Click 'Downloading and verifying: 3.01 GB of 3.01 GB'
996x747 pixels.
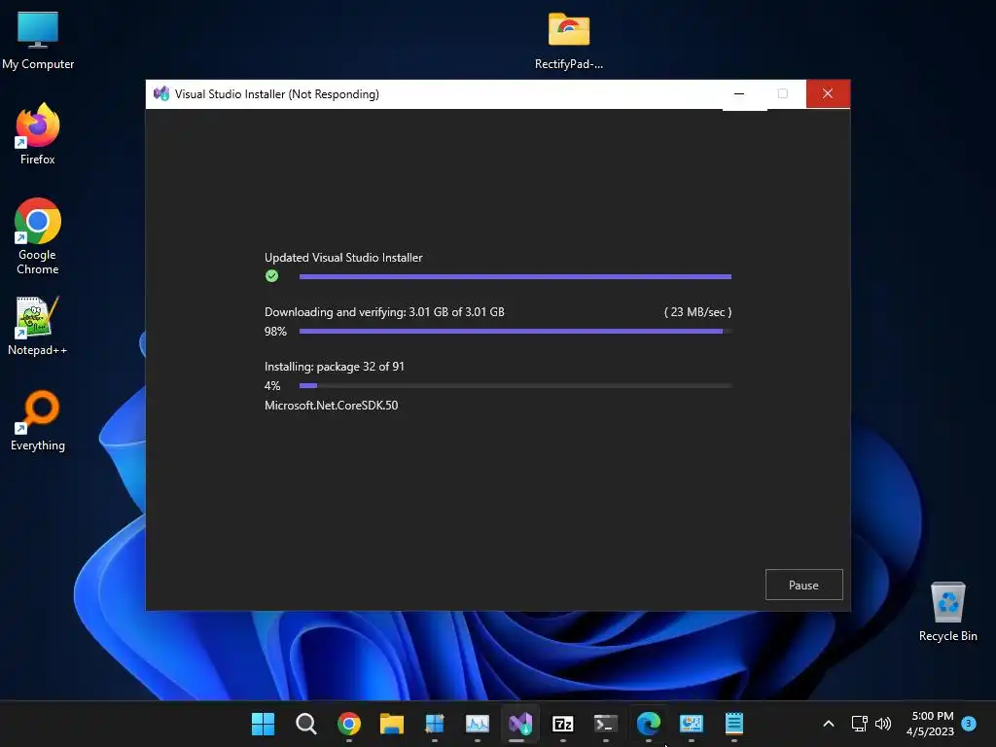[384, 312]
